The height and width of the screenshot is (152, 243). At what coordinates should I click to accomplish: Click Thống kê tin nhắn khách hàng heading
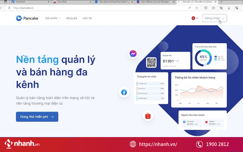(195, 78)
